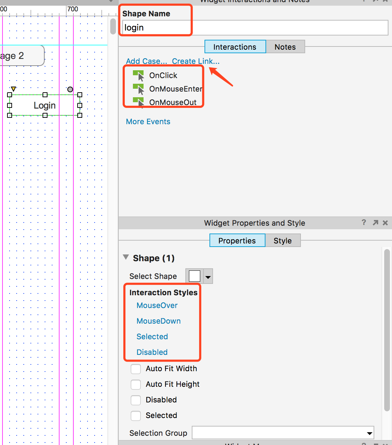Enable Auto Fit Height checkbox
Viewport: 392px width, 445px height.
coord(136,385)
